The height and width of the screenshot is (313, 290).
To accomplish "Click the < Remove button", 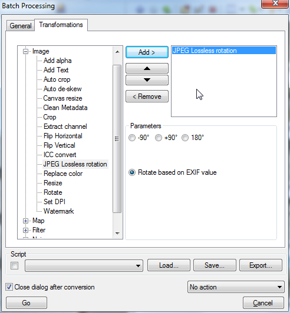I will coord(147,96).
